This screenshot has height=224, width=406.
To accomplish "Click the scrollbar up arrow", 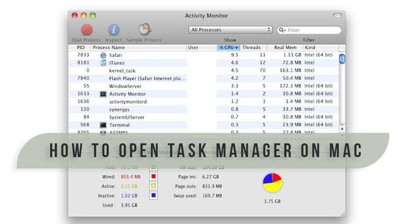I will (342, 129).
